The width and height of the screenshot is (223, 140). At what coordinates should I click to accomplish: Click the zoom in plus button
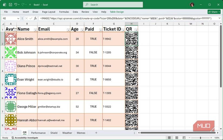(211, 138)
